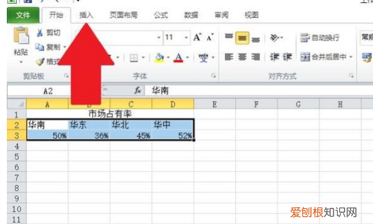The height and width of the screenshot is (224, 373).
Task: Open the 数据 (Data) tab
Action: [x=191, y=15]
